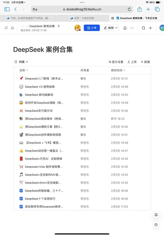Open Deepseek入门教程 document
The width and height of the screenshot is (164, 236).
tap(44, 79)
